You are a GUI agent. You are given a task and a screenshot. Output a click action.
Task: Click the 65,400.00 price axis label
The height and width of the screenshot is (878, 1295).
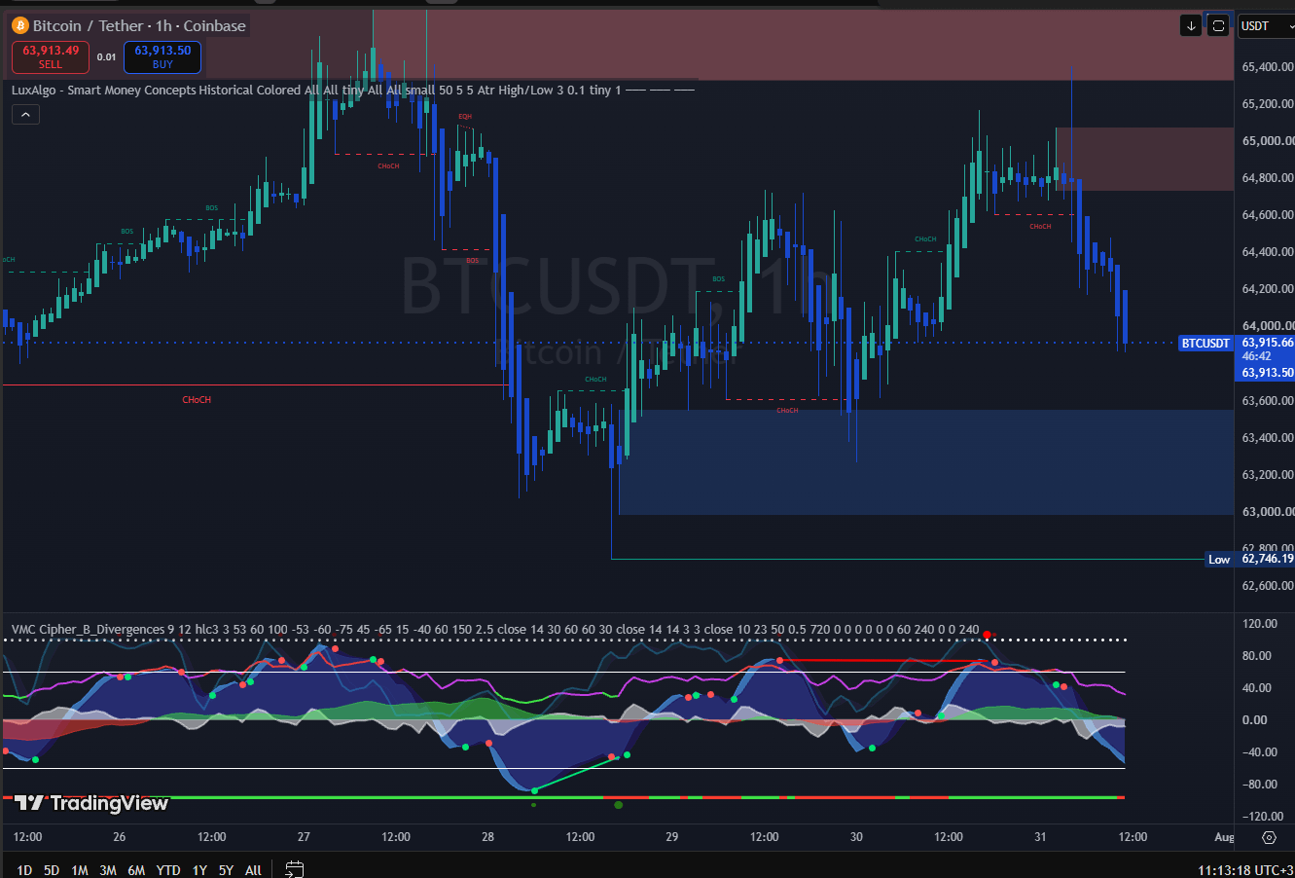tap(1268, 67)
